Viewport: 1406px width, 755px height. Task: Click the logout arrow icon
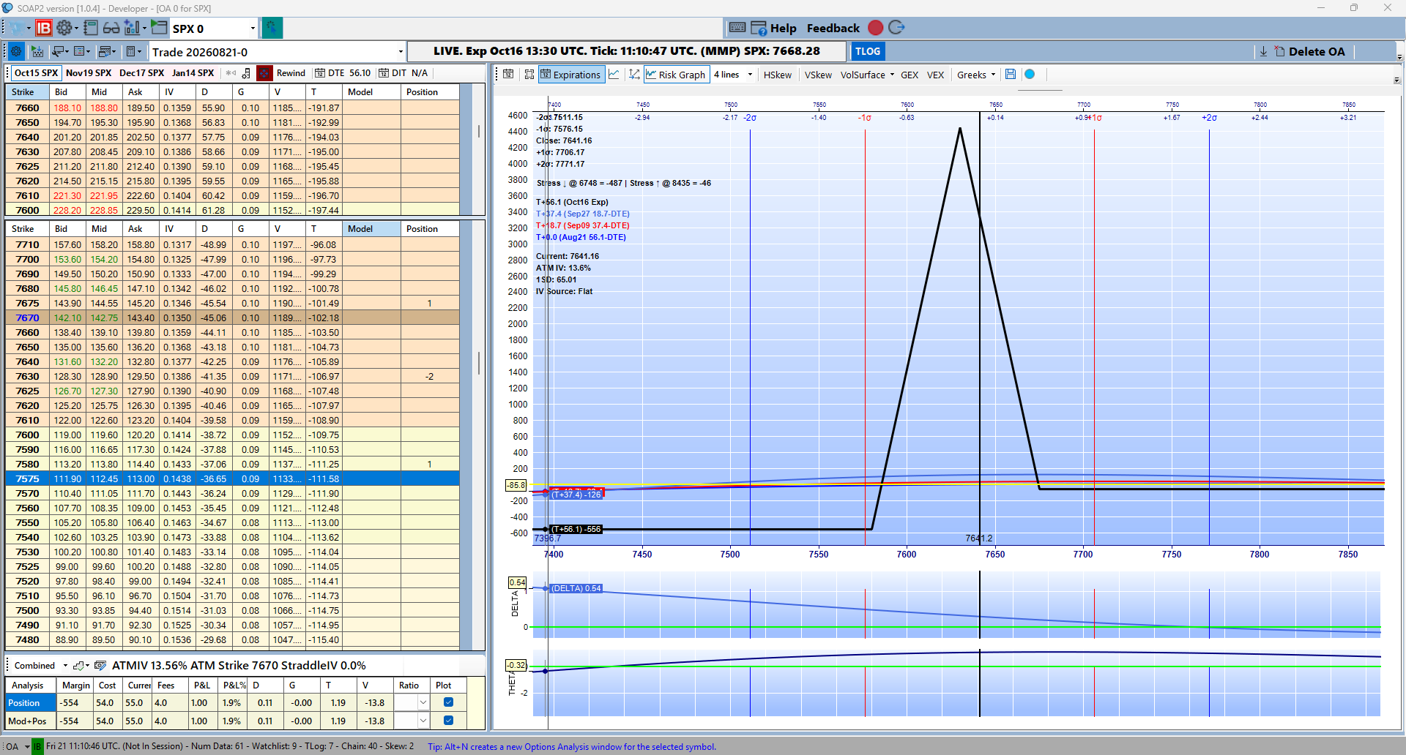(896, 28)
